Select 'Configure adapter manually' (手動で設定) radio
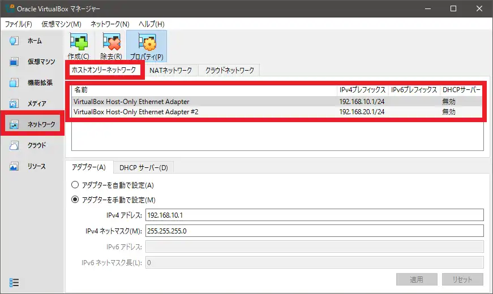The width and height of the screenshot is (493, 294). [75, 200]
